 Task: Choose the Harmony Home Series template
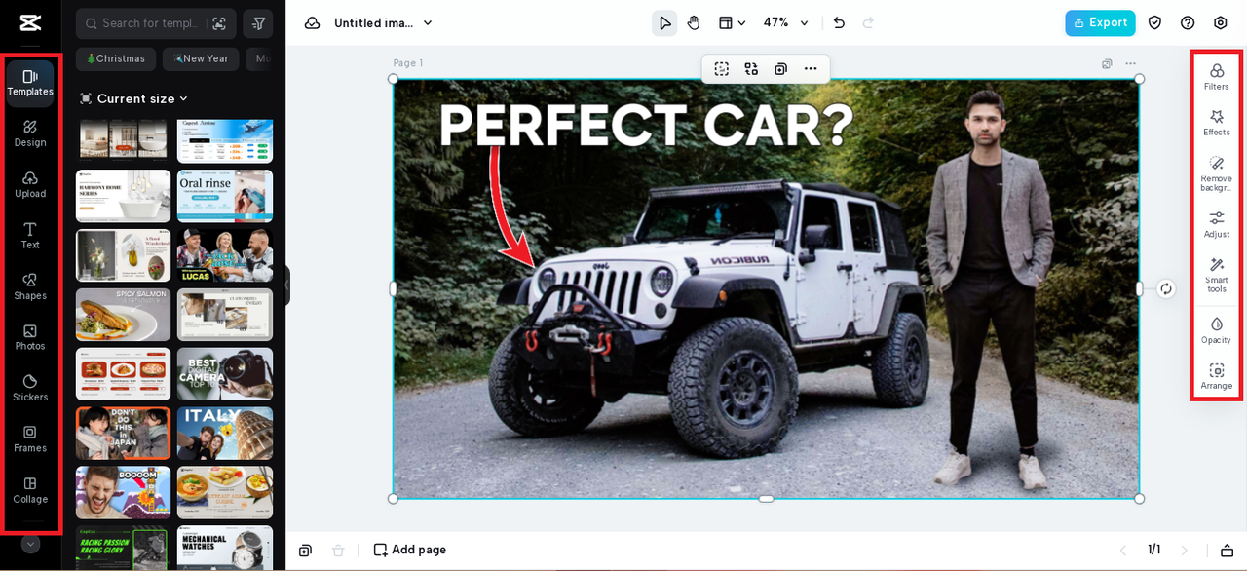tap(124, 195)
